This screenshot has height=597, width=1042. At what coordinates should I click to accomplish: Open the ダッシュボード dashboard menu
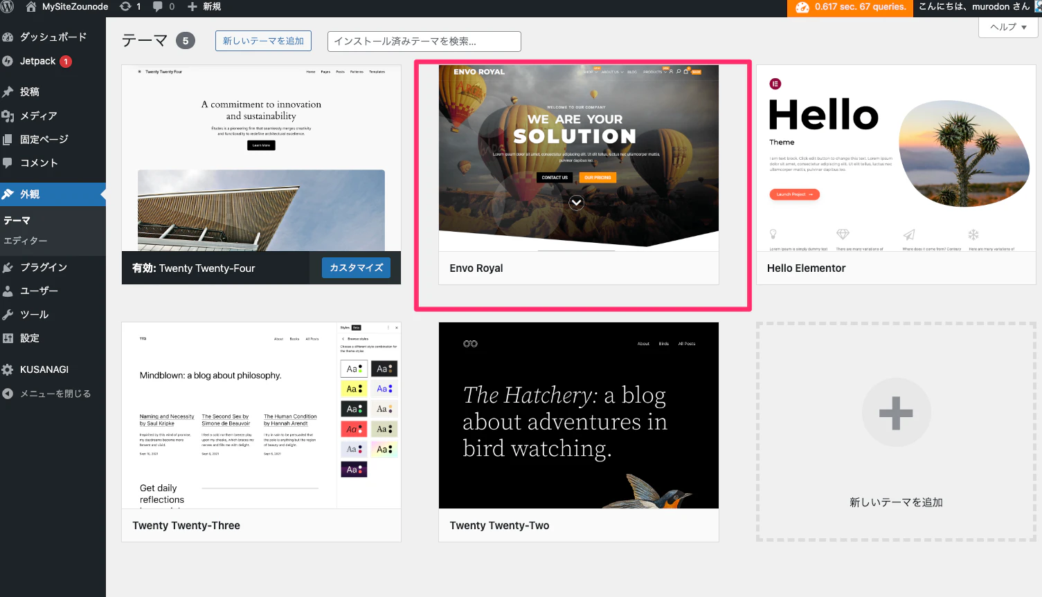click(53, 37)
